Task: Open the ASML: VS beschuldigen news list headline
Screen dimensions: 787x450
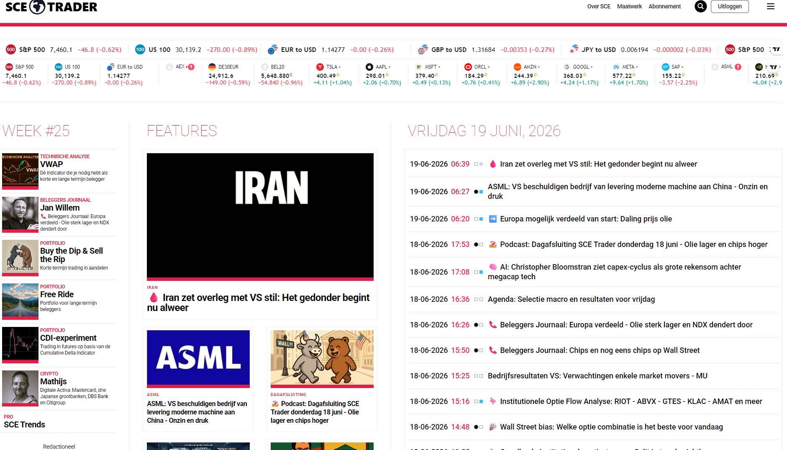Action: coord(628,191)
